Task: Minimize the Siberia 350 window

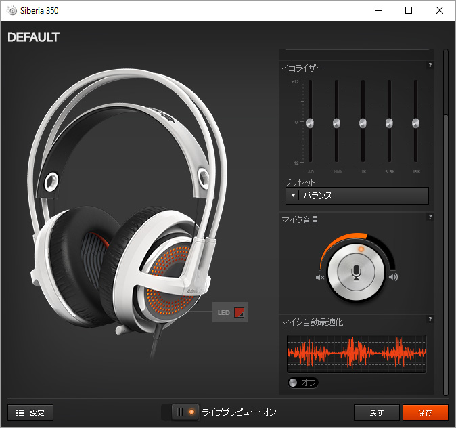Action: pyautogui.click(x=378, y=10)
